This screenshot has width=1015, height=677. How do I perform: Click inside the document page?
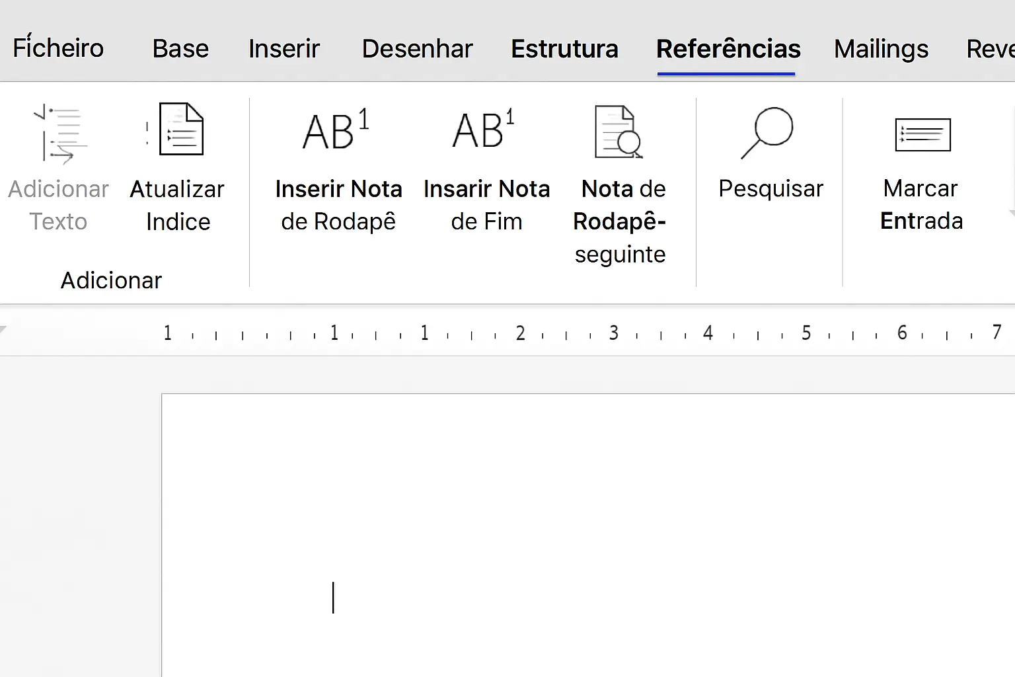tap(588, 536)
